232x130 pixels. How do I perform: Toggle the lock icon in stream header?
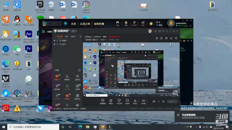(x=162, y=38)
